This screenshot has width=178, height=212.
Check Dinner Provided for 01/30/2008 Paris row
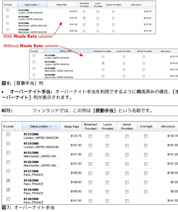click(x=127, y=201)
